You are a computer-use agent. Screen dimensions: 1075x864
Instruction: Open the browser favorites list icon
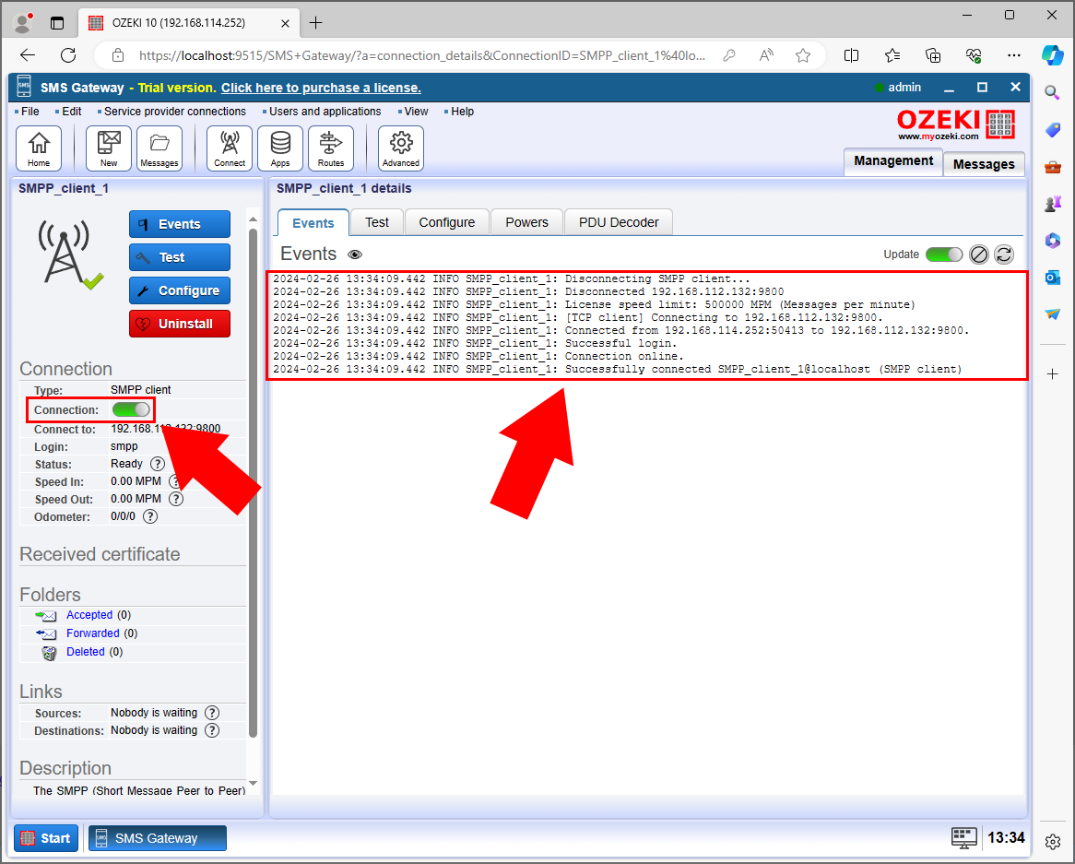[x=892, y=55]
